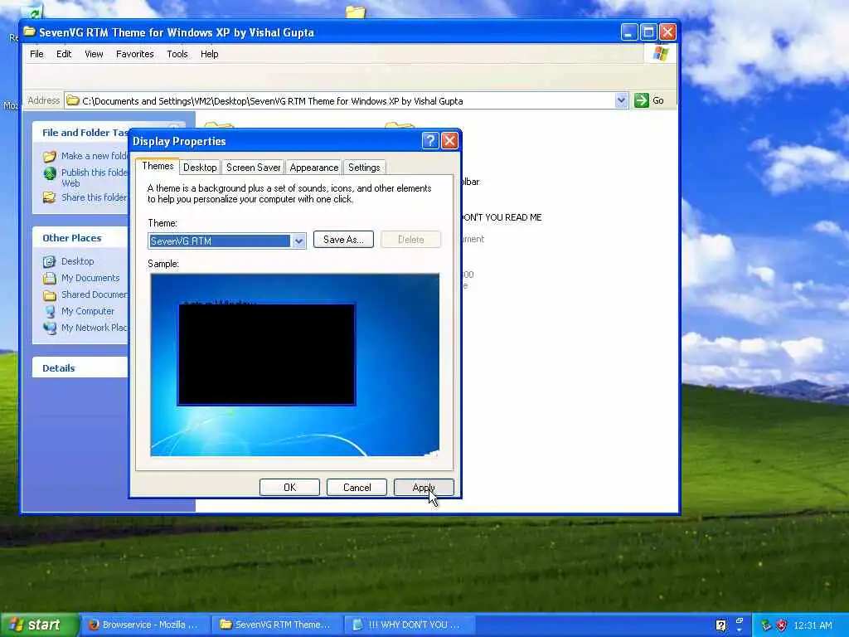Close the Display Properties dialog
Viewport: 849px width, 637px height.
449,141
